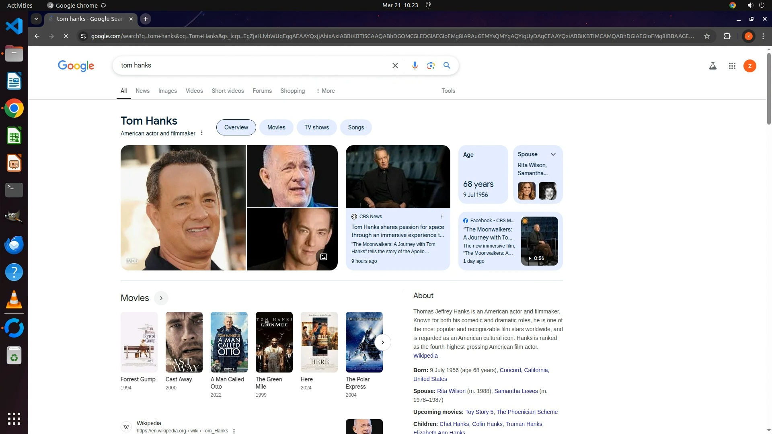Image resolution: width=772 pixels, height=434 pixels.
Task: Open the Chrome extensions menu
Action: tap(727, 36)
